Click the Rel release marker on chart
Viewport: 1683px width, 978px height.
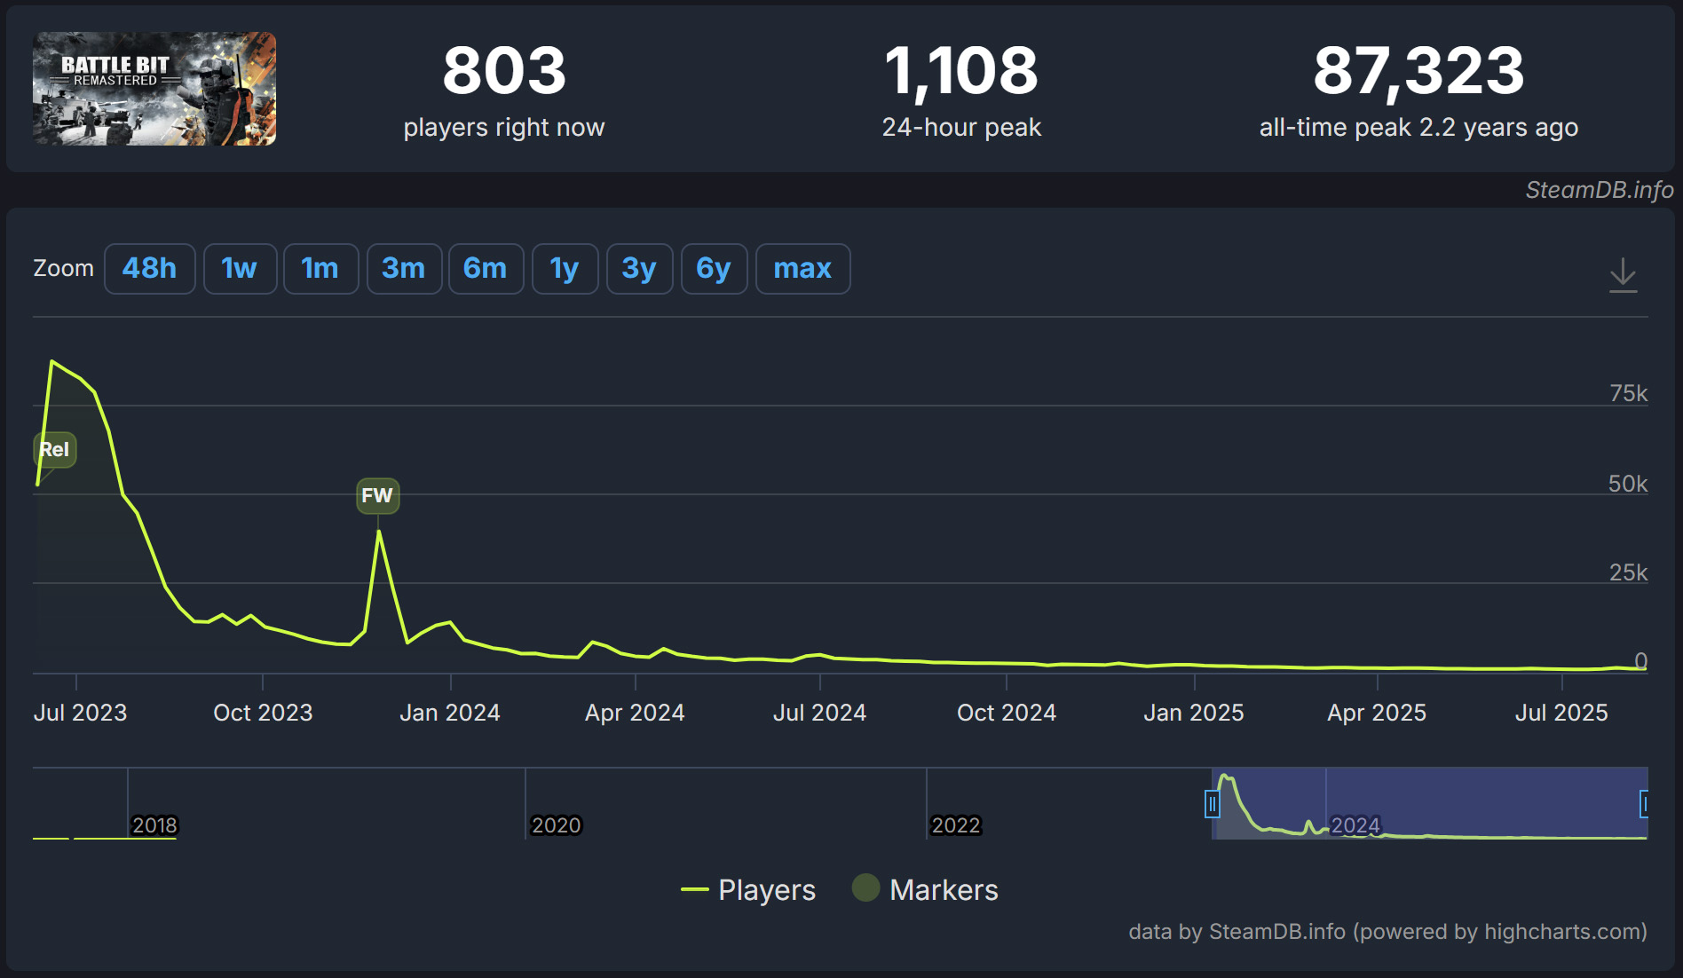click(55, 449)
